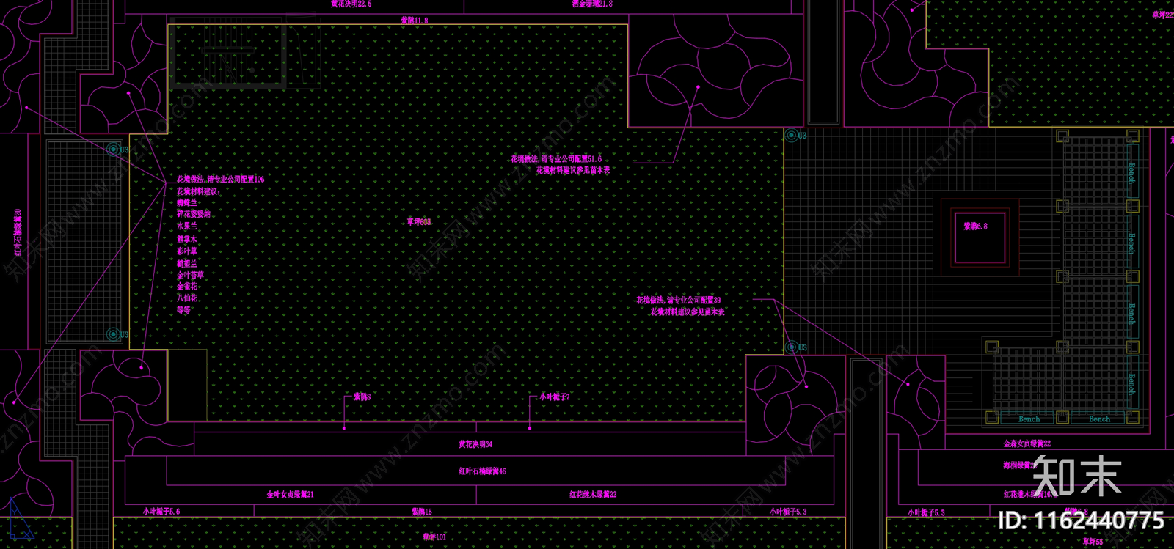Pick the 红花继木绿篱22 hedge label
Viewport: 1174px width, 549px height.
tap(593, 495)
